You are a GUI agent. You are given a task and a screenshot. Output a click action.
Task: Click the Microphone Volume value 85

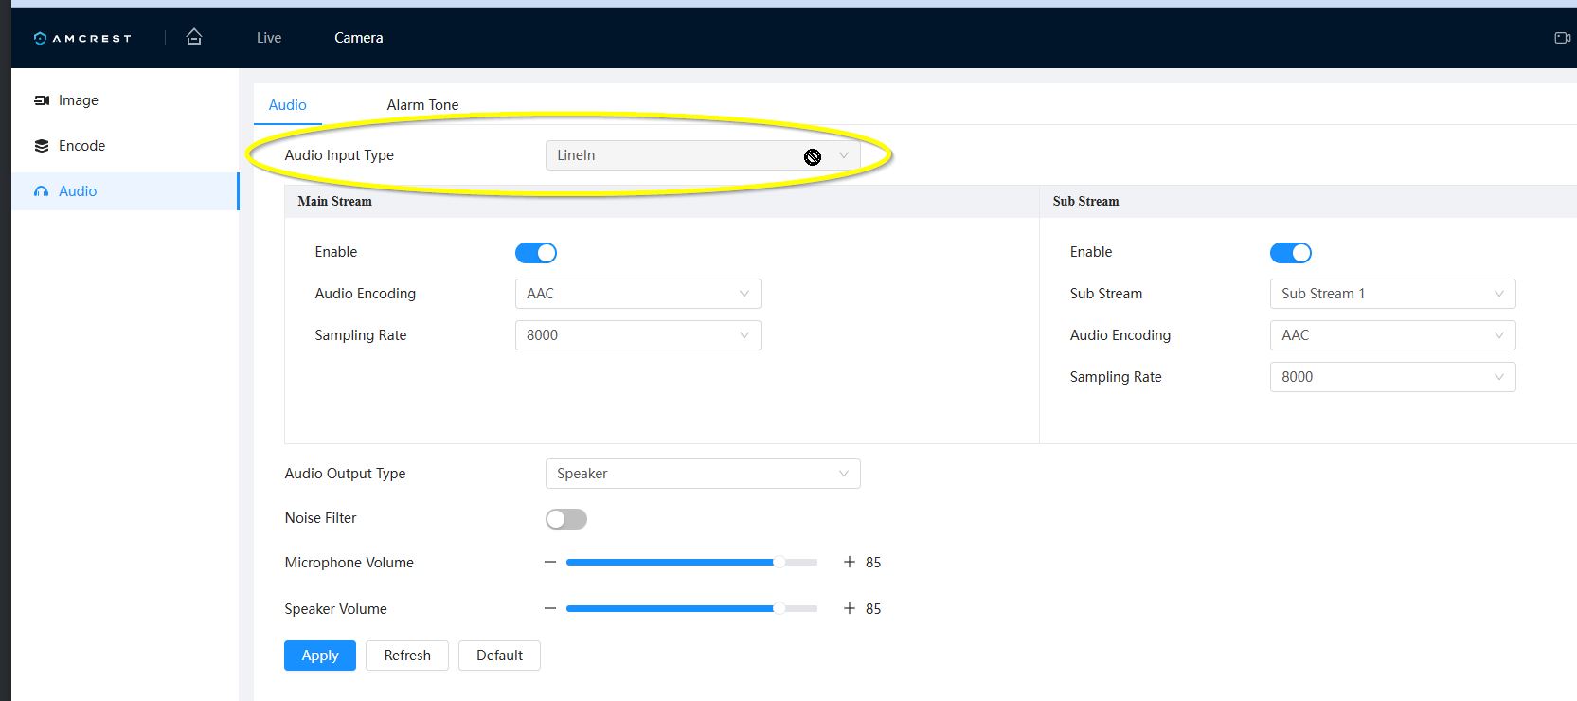coord(873,563)
